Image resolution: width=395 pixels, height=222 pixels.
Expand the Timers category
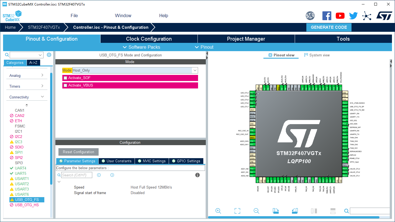click(x=27, y=86)
